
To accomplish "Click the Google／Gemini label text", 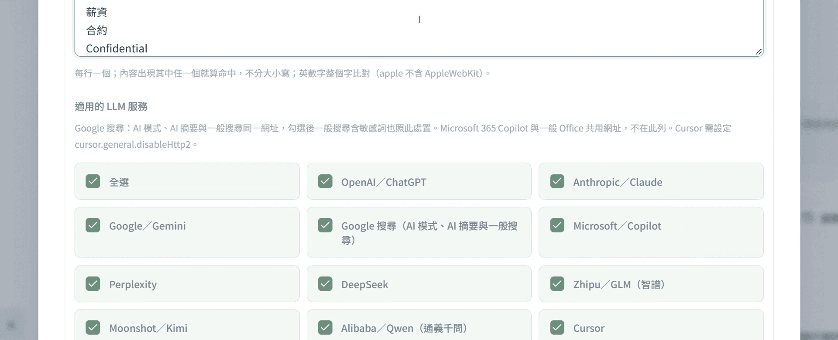I will (147, 226).
